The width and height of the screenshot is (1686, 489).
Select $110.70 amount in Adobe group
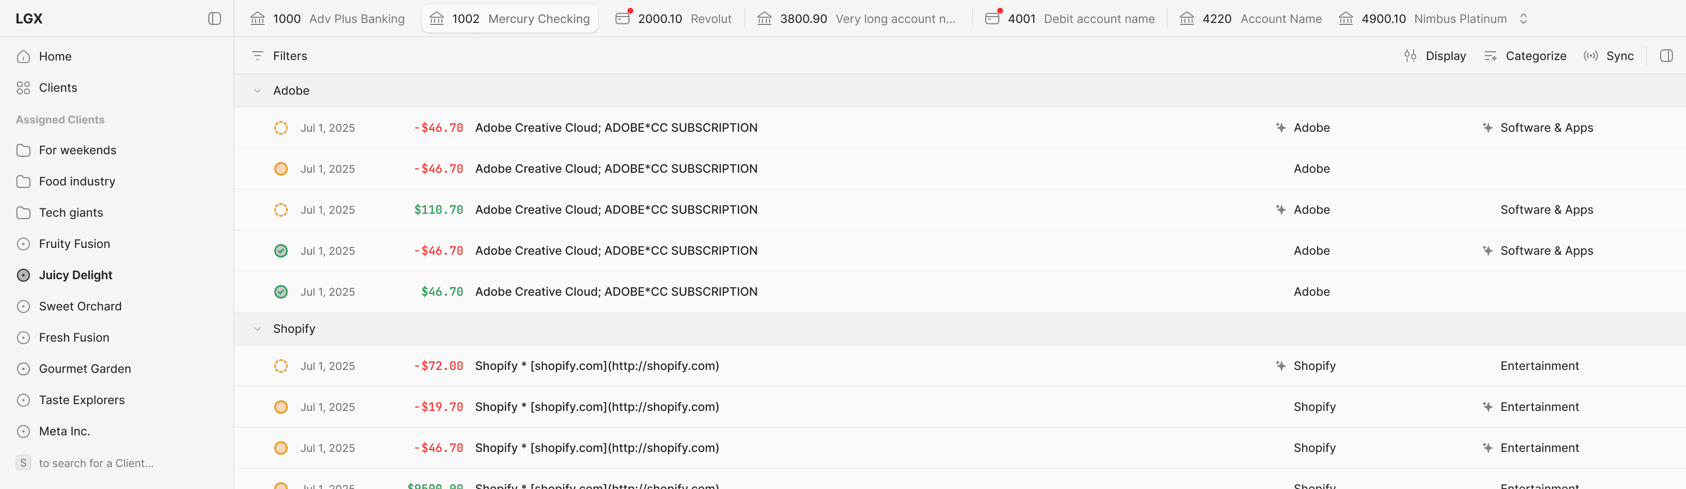coord(439,209)
